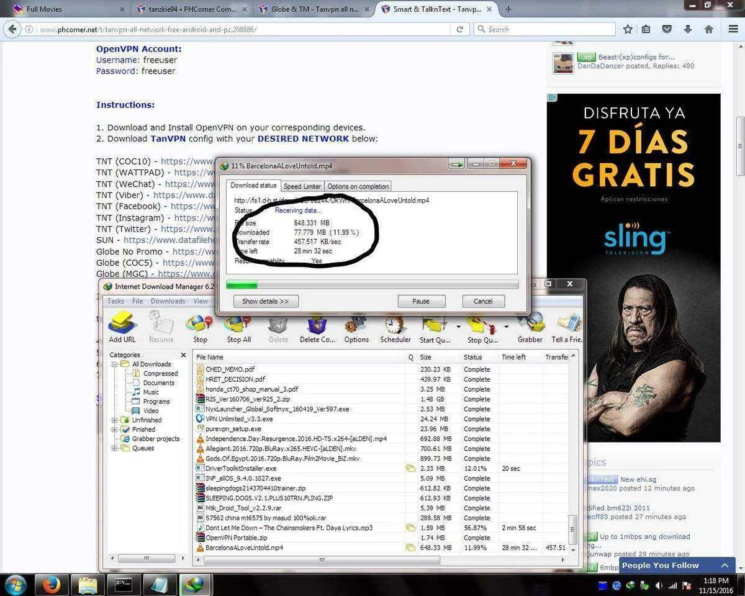This screenshot has height=596, width=745.
Task: Open the Windows Start menu orb
Action: point(16,584)
